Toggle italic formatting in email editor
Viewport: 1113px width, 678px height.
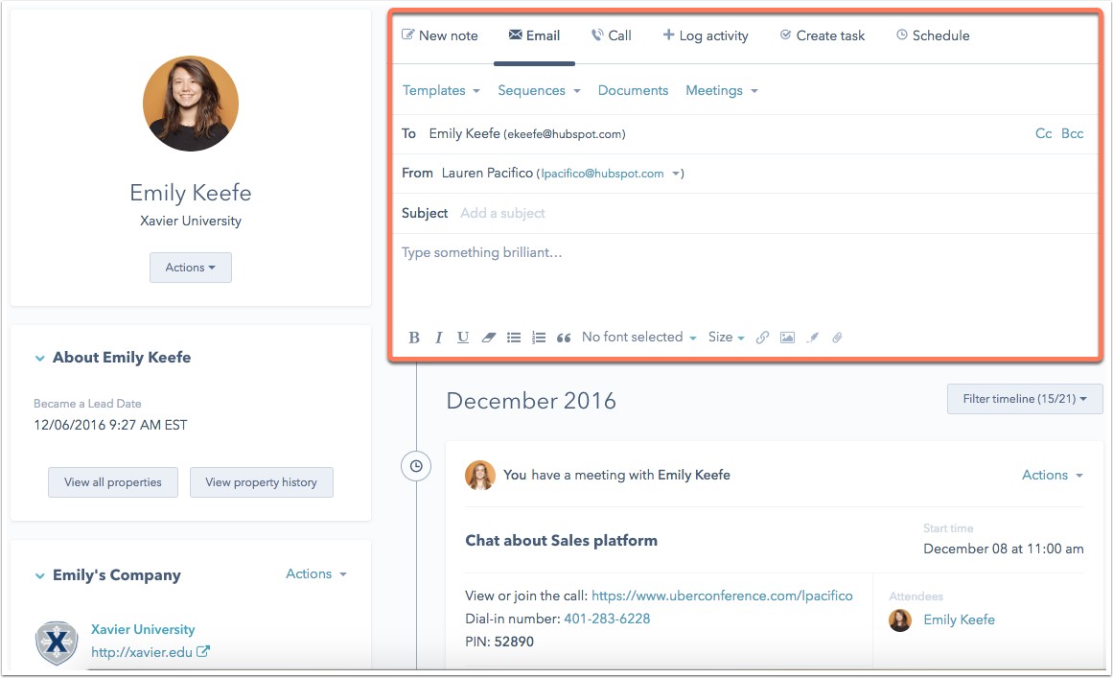439,338
